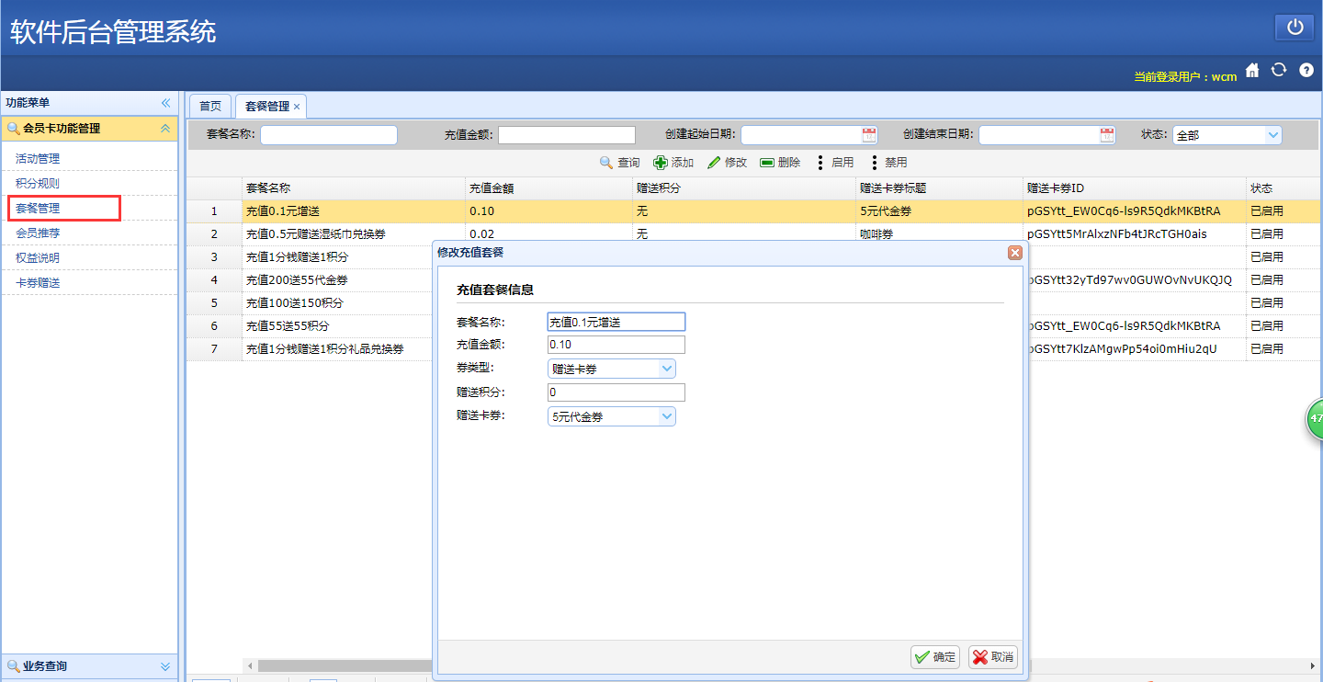Select row 充值1分钱赠送1积分礼品兑换券
The image size is (1323, 682).
(310, 349)
